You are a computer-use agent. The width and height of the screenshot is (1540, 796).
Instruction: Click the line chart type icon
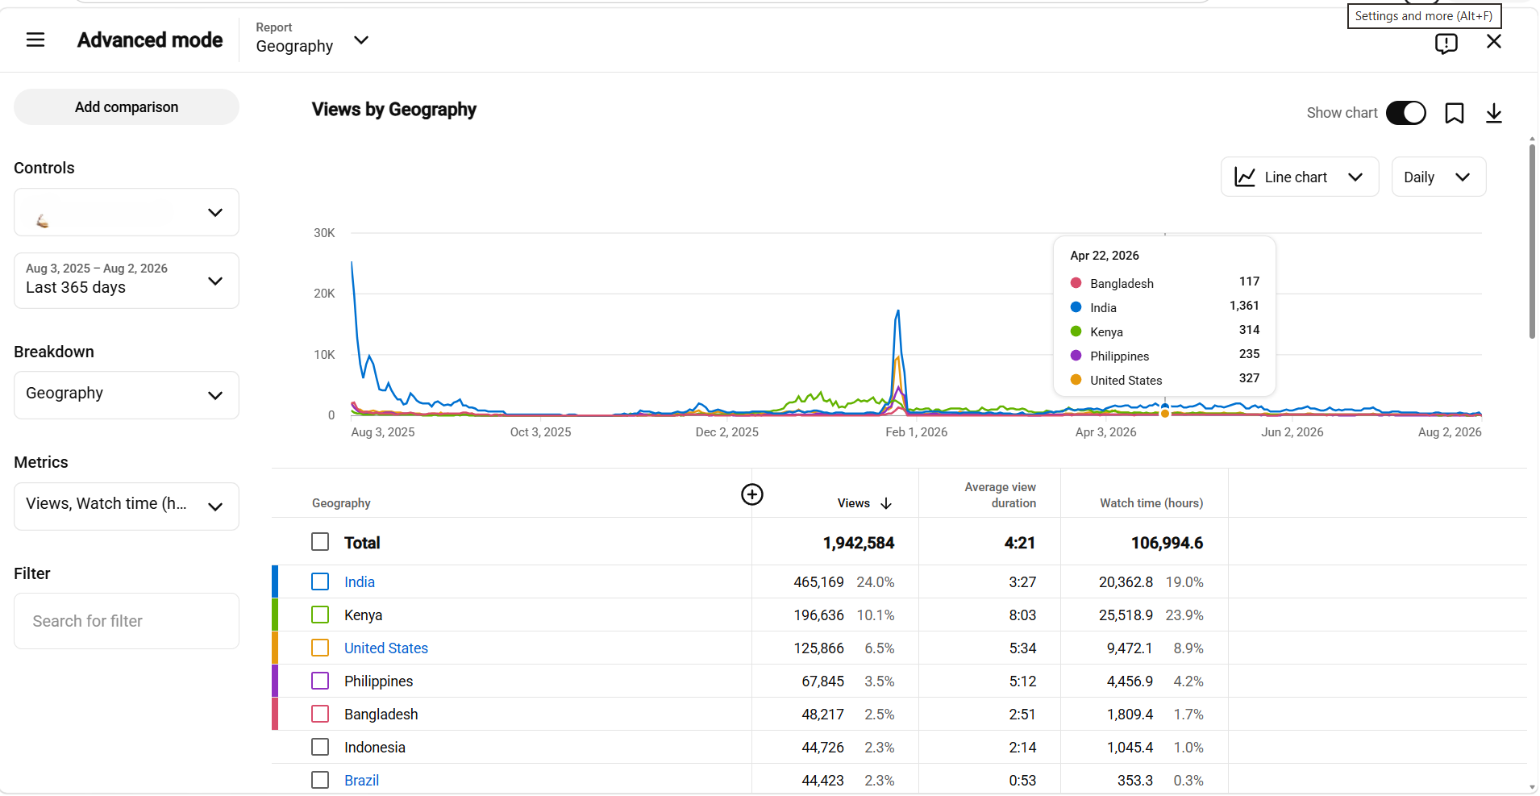[1245, 177]
